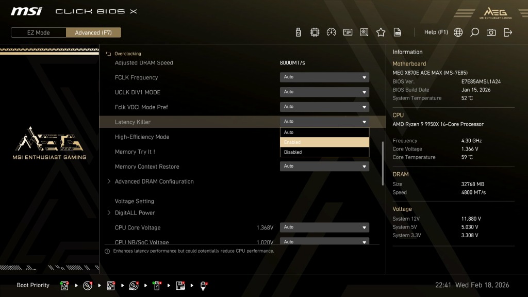This screenshot has width=528, height=297.
Task: Collapse the Latency Killer dropdown
Action: [324, 122]
